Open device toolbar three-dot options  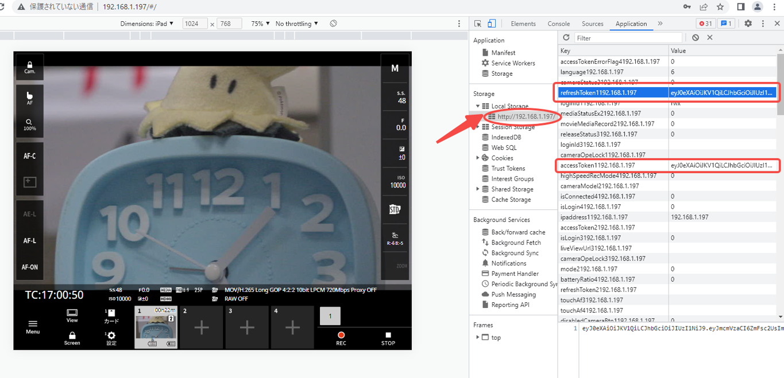click(x=459, y=24)
